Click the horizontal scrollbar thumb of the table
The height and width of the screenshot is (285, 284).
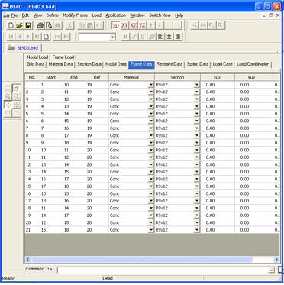(142, 260)
